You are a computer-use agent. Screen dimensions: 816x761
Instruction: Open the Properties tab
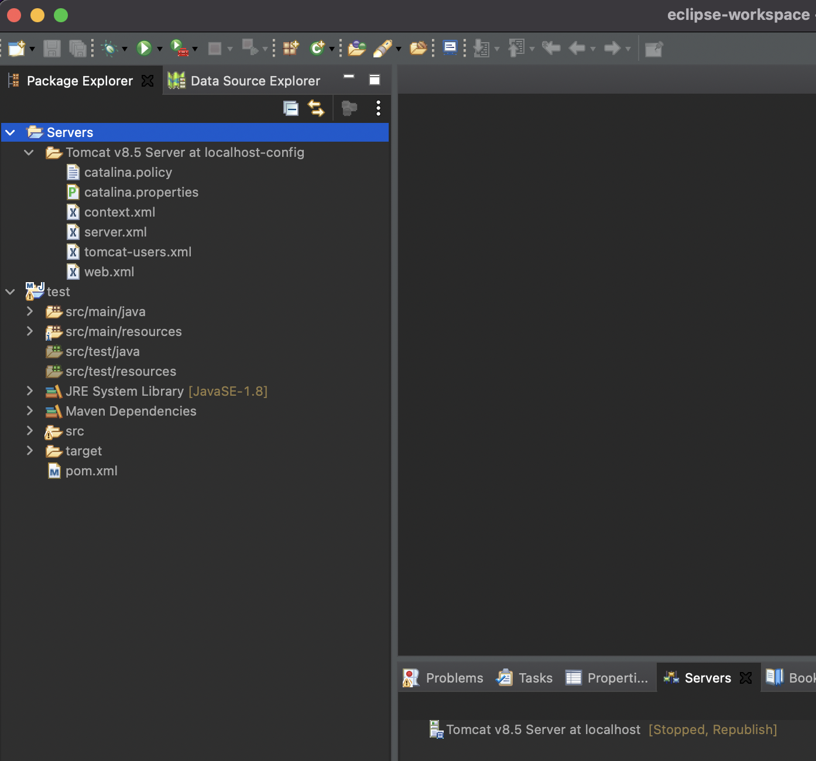(607, 678)
